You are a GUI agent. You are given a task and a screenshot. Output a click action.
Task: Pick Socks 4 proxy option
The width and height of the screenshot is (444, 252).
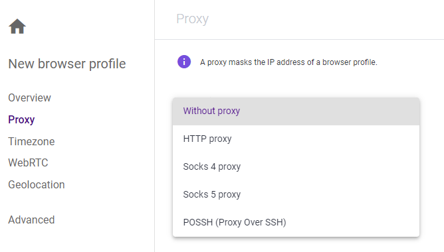point(296,166)
